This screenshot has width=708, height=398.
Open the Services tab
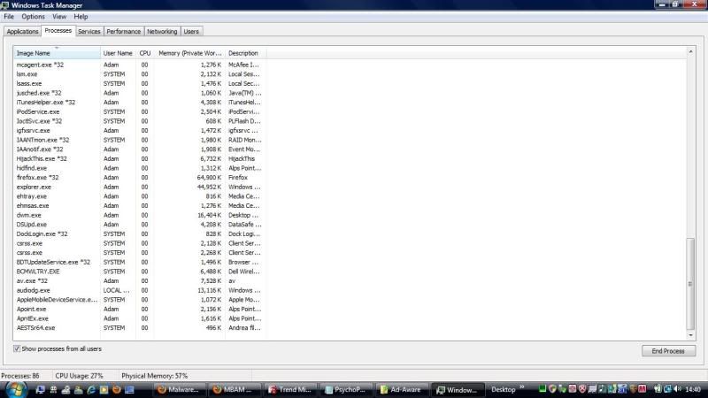89,31
